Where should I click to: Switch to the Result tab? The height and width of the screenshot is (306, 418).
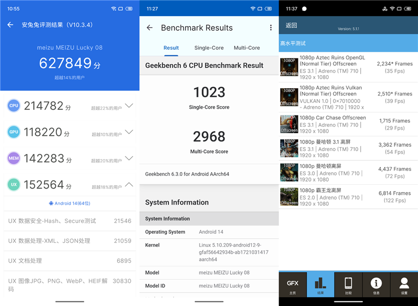[x=171, y=48]
